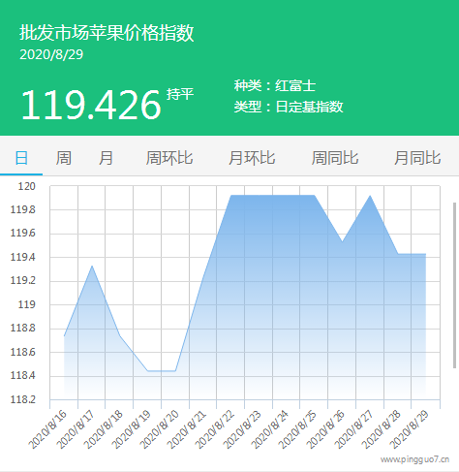Click the 类型：日定基指数 label
This screenshot has width=459, height=472.
coord(289,107)
